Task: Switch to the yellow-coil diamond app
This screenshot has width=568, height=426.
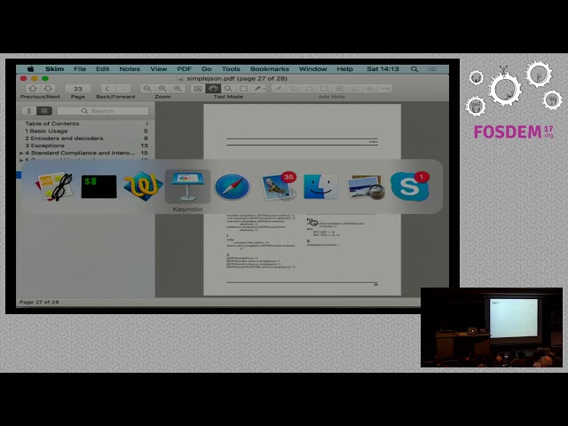Action: pyautogui.click(x=144, y=186)
